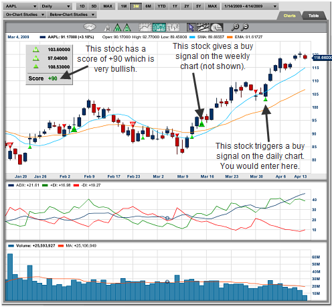
Task: Click the red sell triangle near Feb 23
Action: pyautogui.click(x=133, y=124)
